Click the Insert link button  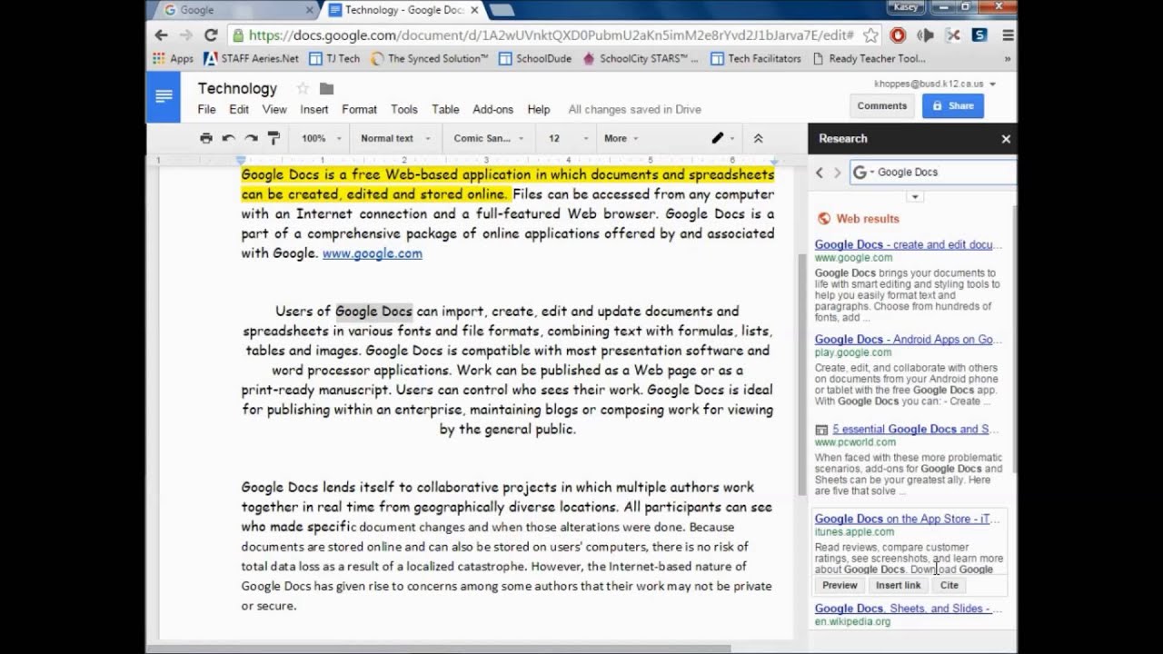[898, 586]
